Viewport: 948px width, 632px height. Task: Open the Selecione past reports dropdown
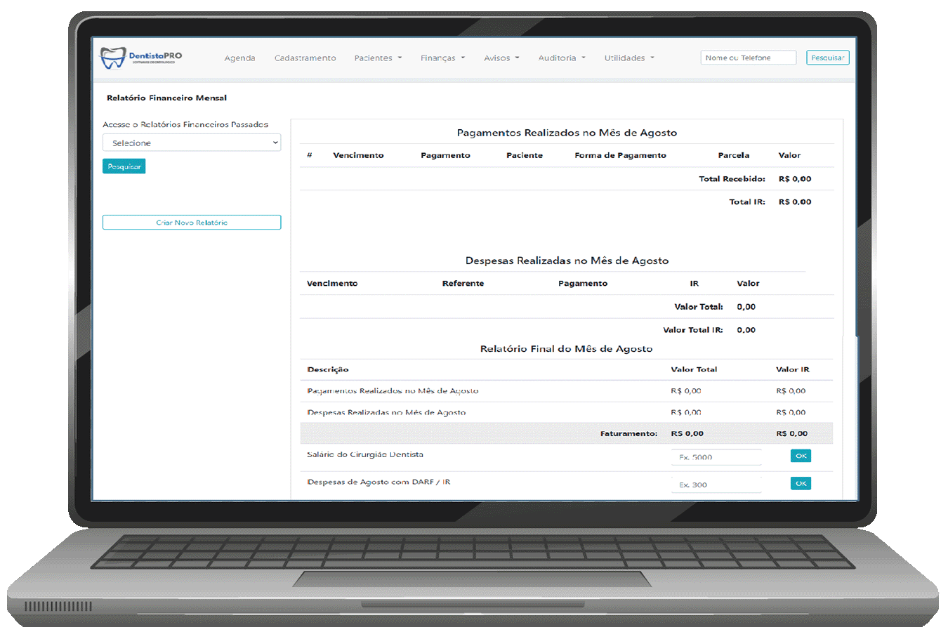pos(192,143)
